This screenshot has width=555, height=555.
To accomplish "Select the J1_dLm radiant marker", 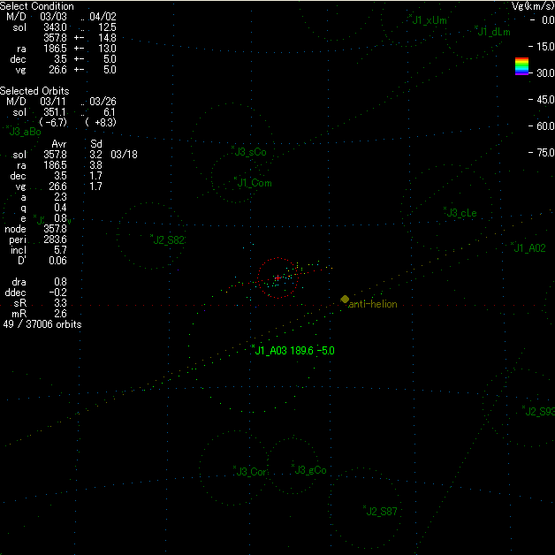I will click(x=475, y=28).
